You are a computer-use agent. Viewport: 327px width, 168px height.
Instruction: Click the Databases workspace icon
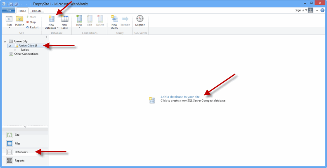click(9, 152)
